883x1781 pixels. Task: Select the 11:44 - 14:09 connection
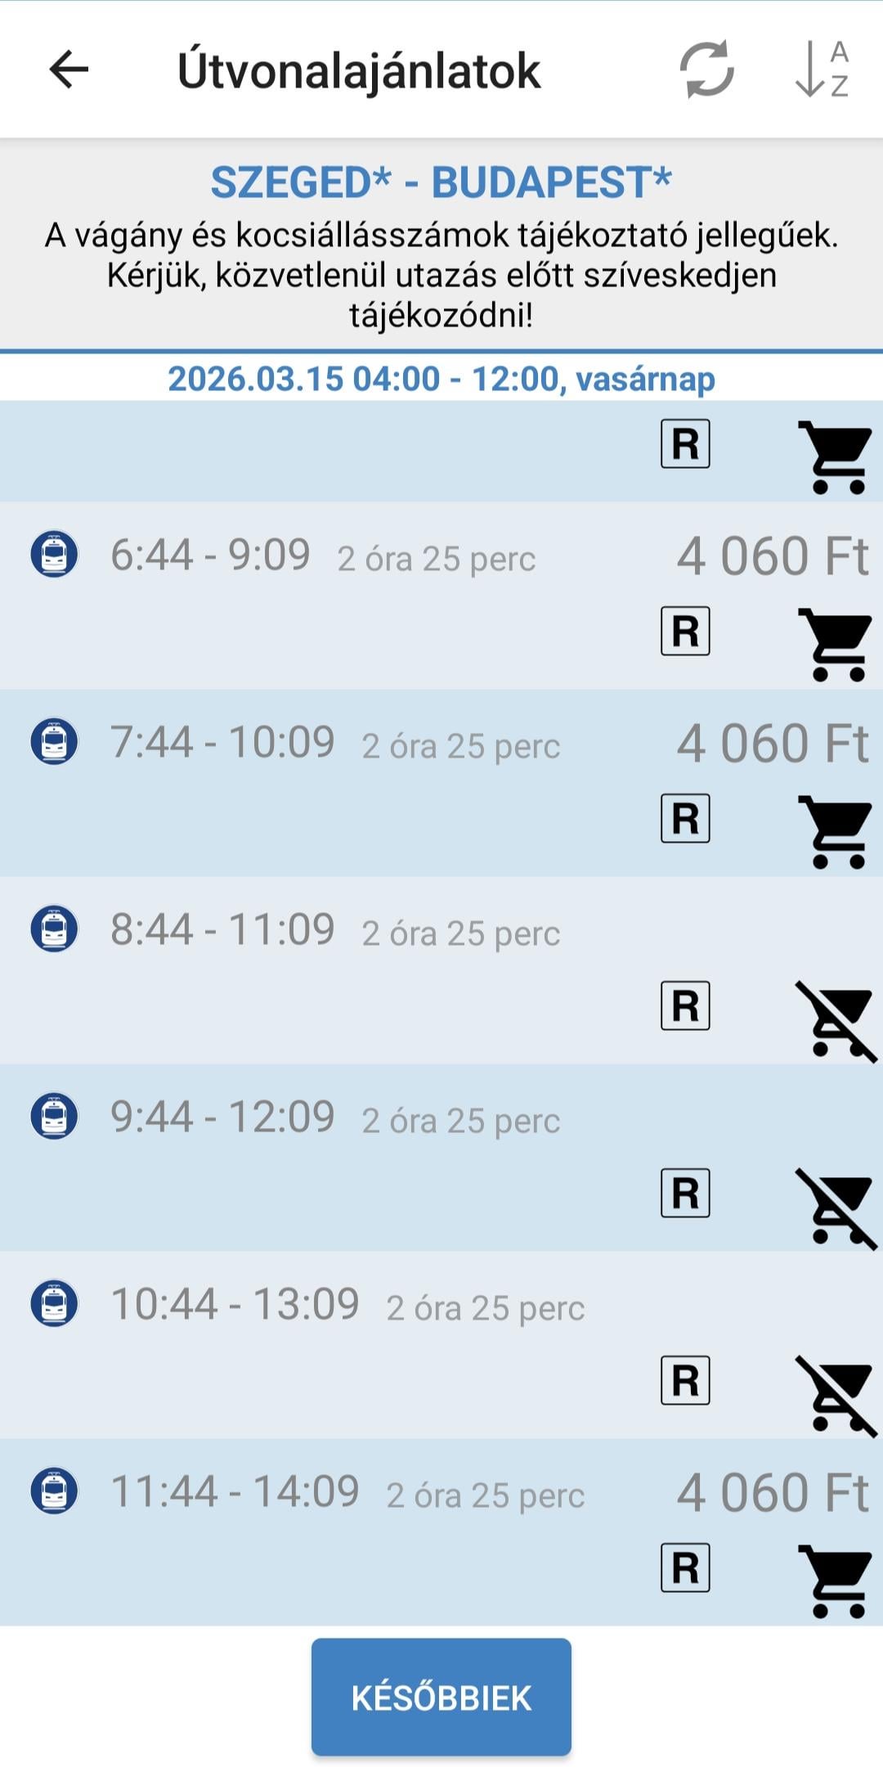[x=235, y=1492]
